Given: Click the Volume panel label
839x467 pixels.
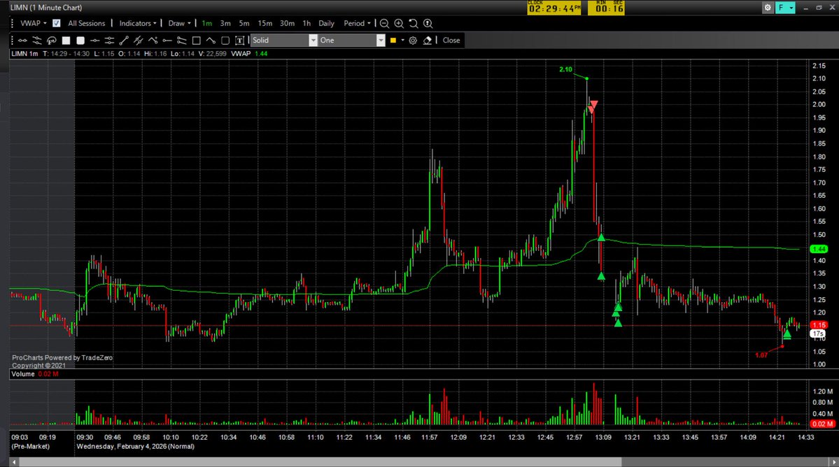Looking at the screenshot, I should click(x=23, y=374).
